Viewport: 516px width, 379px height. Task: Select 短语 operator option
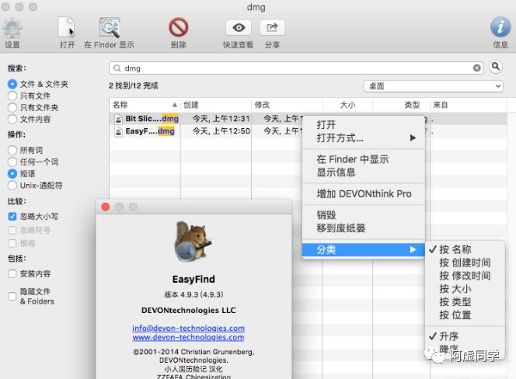tap(12, 173)
